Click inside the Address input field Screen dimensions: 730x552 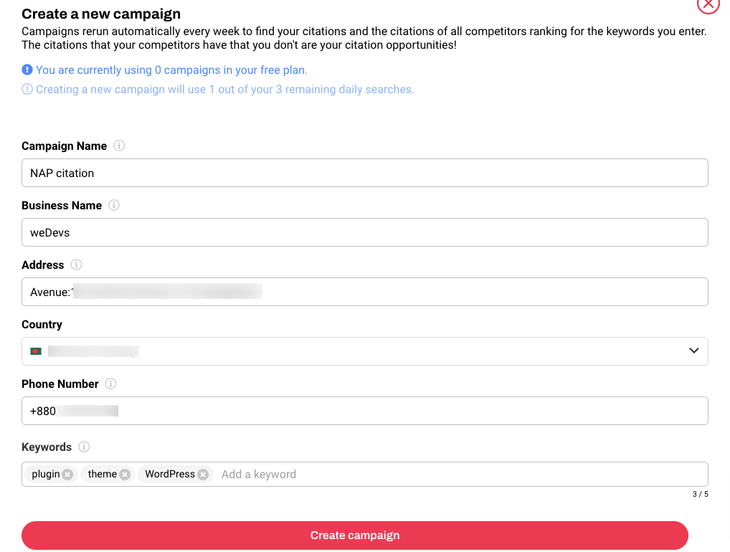point(364,292)
